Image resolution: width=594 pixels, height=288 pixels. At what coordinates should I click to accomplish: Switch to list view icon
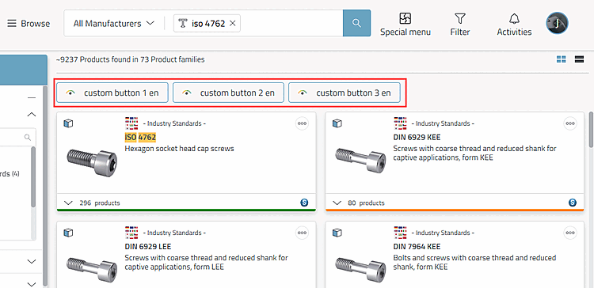tap(579, 59)
